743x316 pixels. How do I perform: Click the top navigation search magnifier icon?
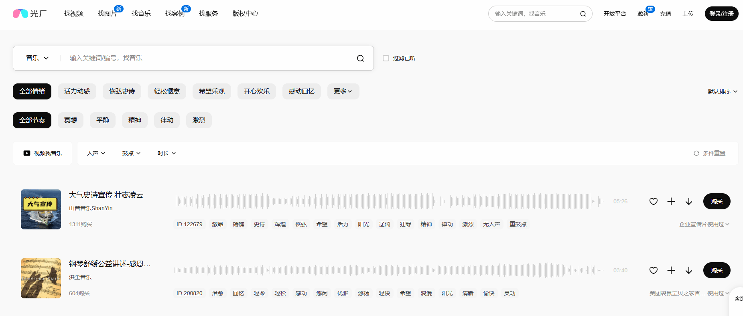(583, 14)
